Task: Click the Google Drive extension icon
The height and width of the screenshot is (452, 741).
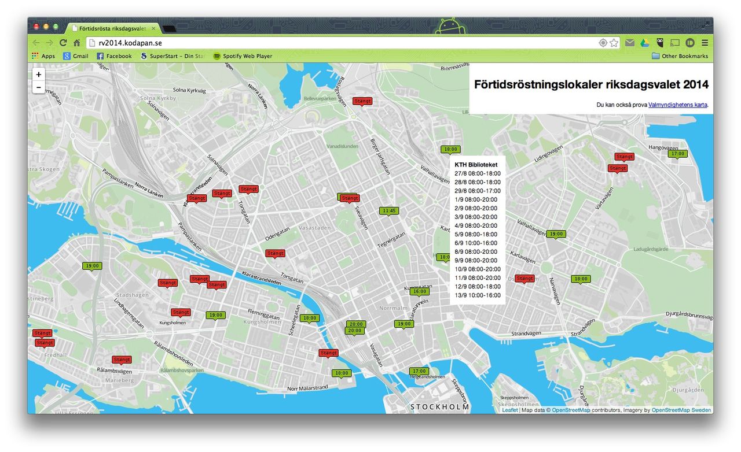Action: pyautogui.click(x=644, y=42)
